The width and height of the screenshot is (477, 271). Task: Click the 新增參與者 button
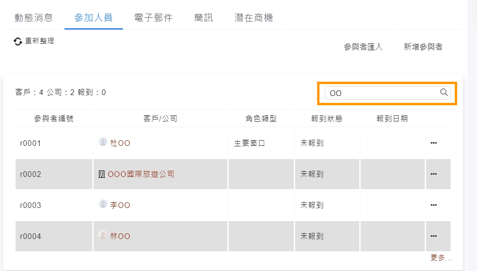(x=423, y=47)
